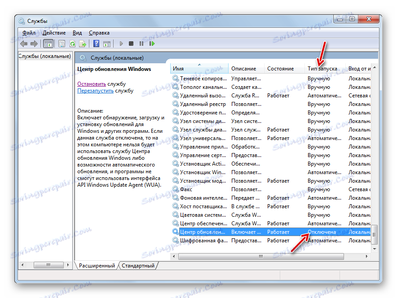This screenshot has width=397, height=298.
Task: Open the Файл menu
Action: tap(29, 33)
